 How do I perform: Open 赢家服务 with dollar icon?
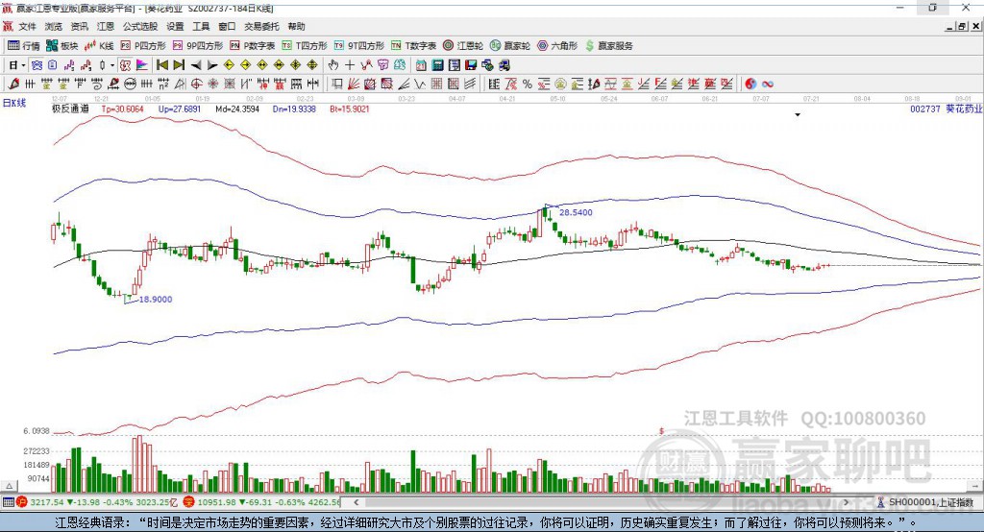pyautogui.click(x=608, y=46)
